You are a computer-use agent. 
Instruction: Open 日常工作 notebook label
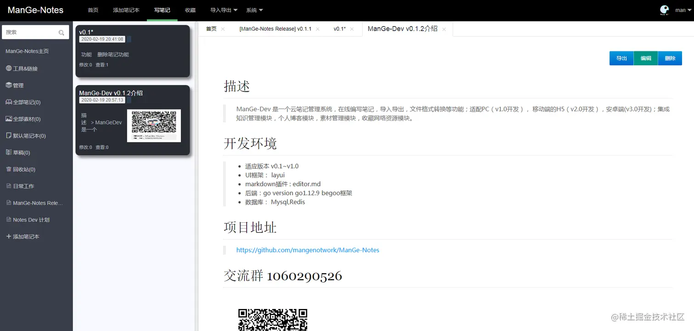coord(23,187)
